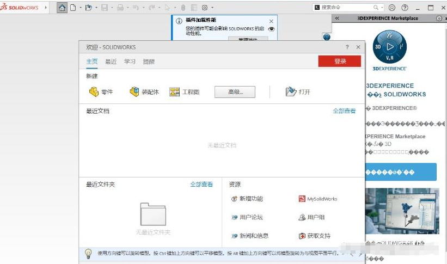Expand the Options gear dropdown arrow

point(212,8)
